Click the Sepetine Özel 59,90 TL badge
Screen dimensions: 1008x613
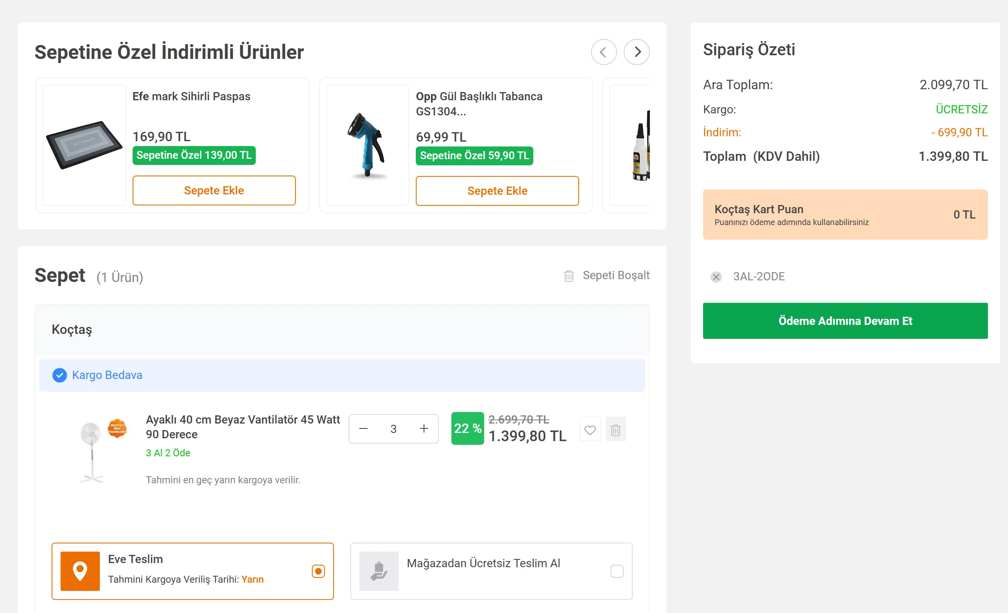point(474,156)
